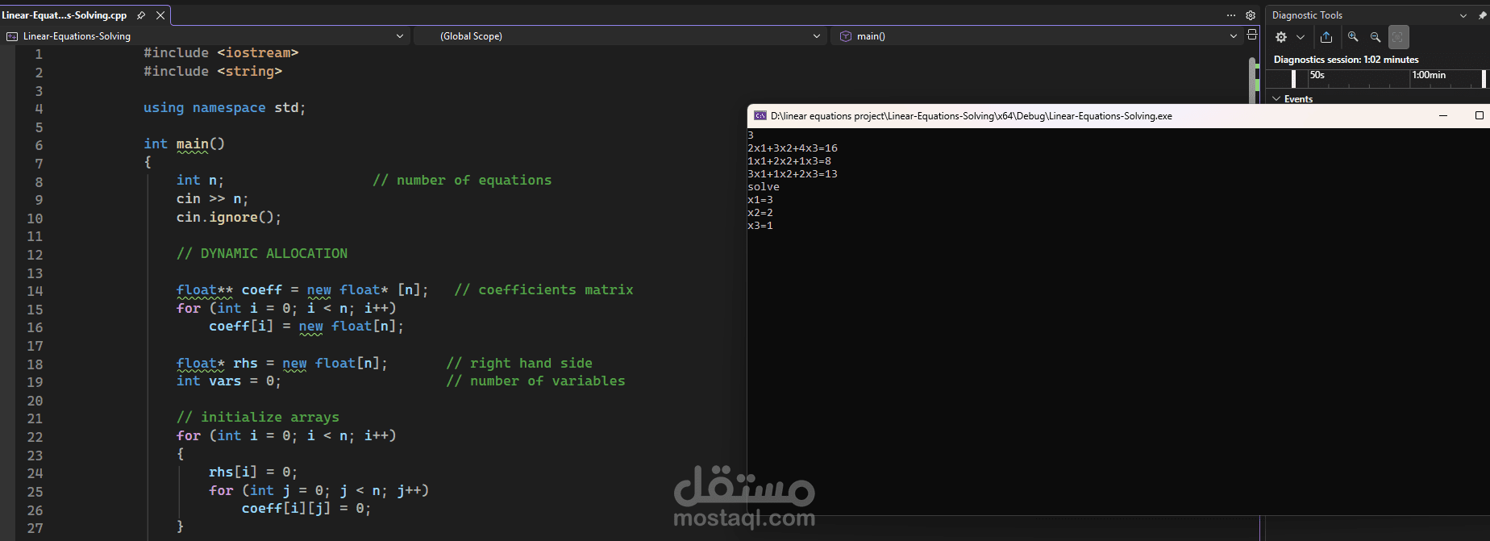The height and width of the screenshot is (541, 1490).
Task: Open the tab overflow ellipsis menu
Action: tap(1231, 15)
